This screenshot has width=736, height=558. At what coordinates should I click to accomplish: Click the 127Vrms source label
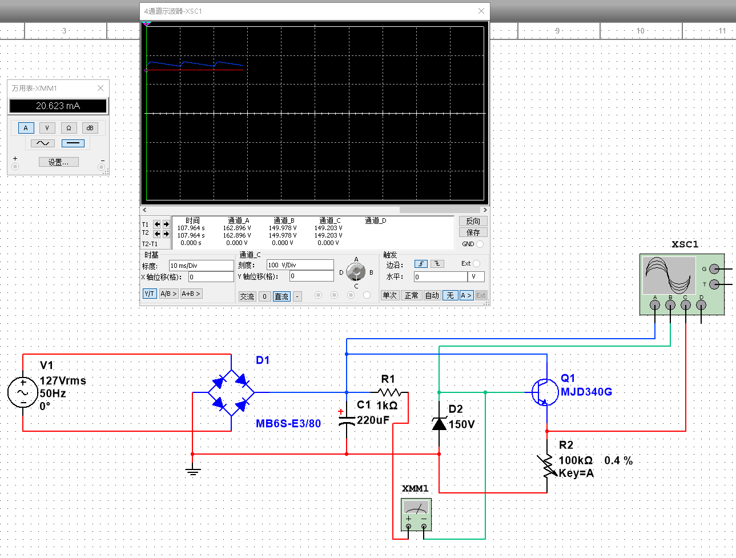click(63, 380)
